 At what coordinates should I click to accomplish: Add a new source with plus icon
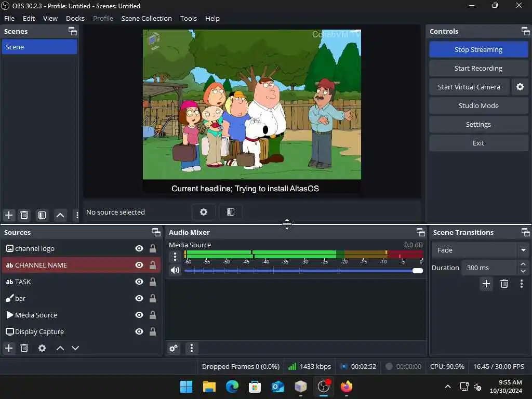[x=9, y=348]
